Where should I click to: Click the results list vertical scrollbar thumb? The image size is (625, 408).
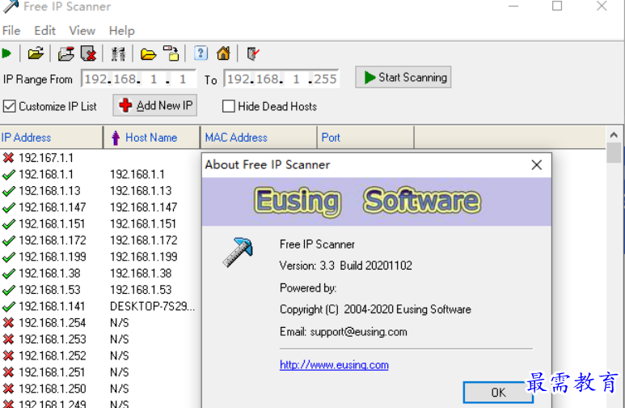click(x=614, y=153)
